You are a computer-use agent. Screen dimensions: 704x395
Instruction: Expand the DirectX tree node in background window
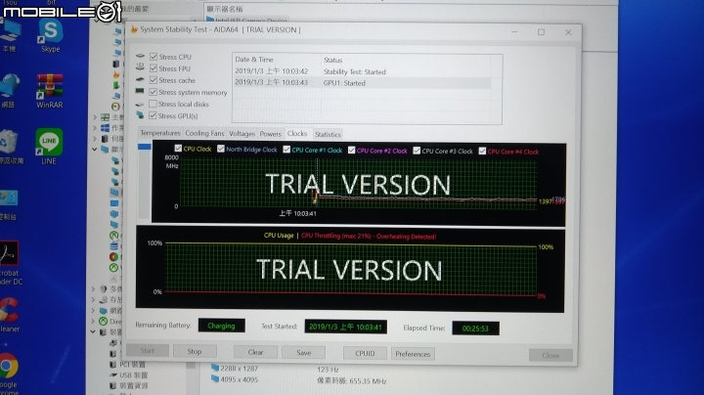coord(94,321)
